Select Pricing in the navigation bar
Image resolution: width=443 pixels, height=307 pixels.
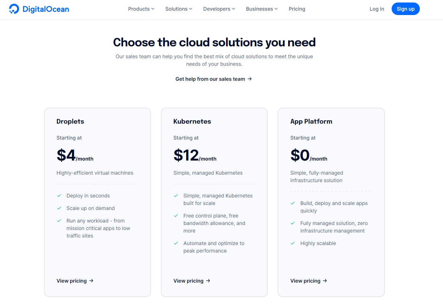tap(296, 9)
